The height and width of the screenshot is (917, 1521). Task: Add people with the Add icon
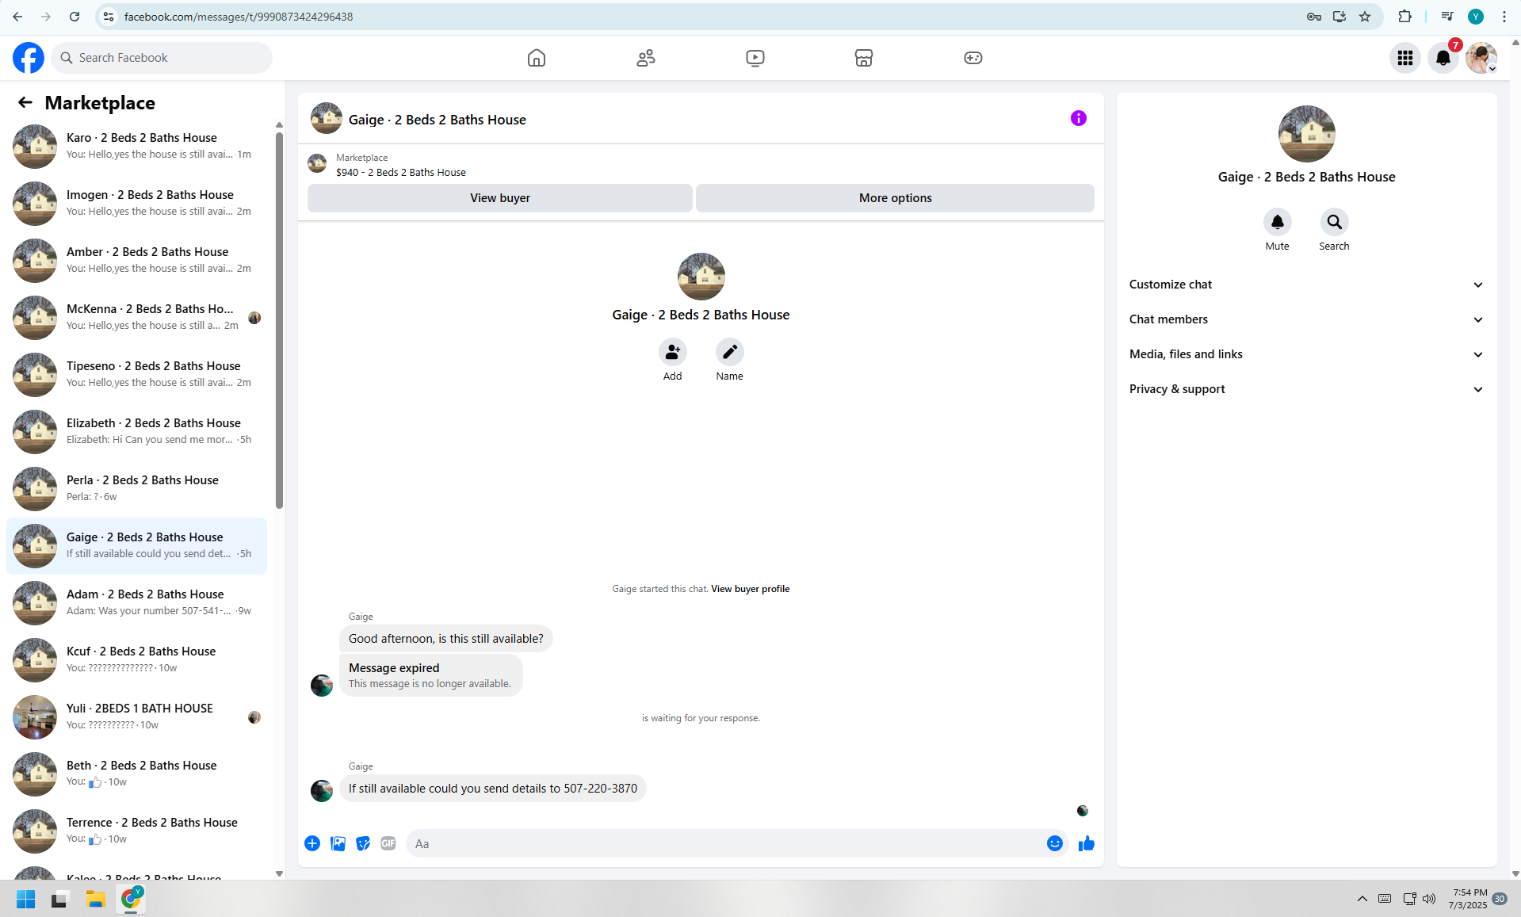coord(673,352)
